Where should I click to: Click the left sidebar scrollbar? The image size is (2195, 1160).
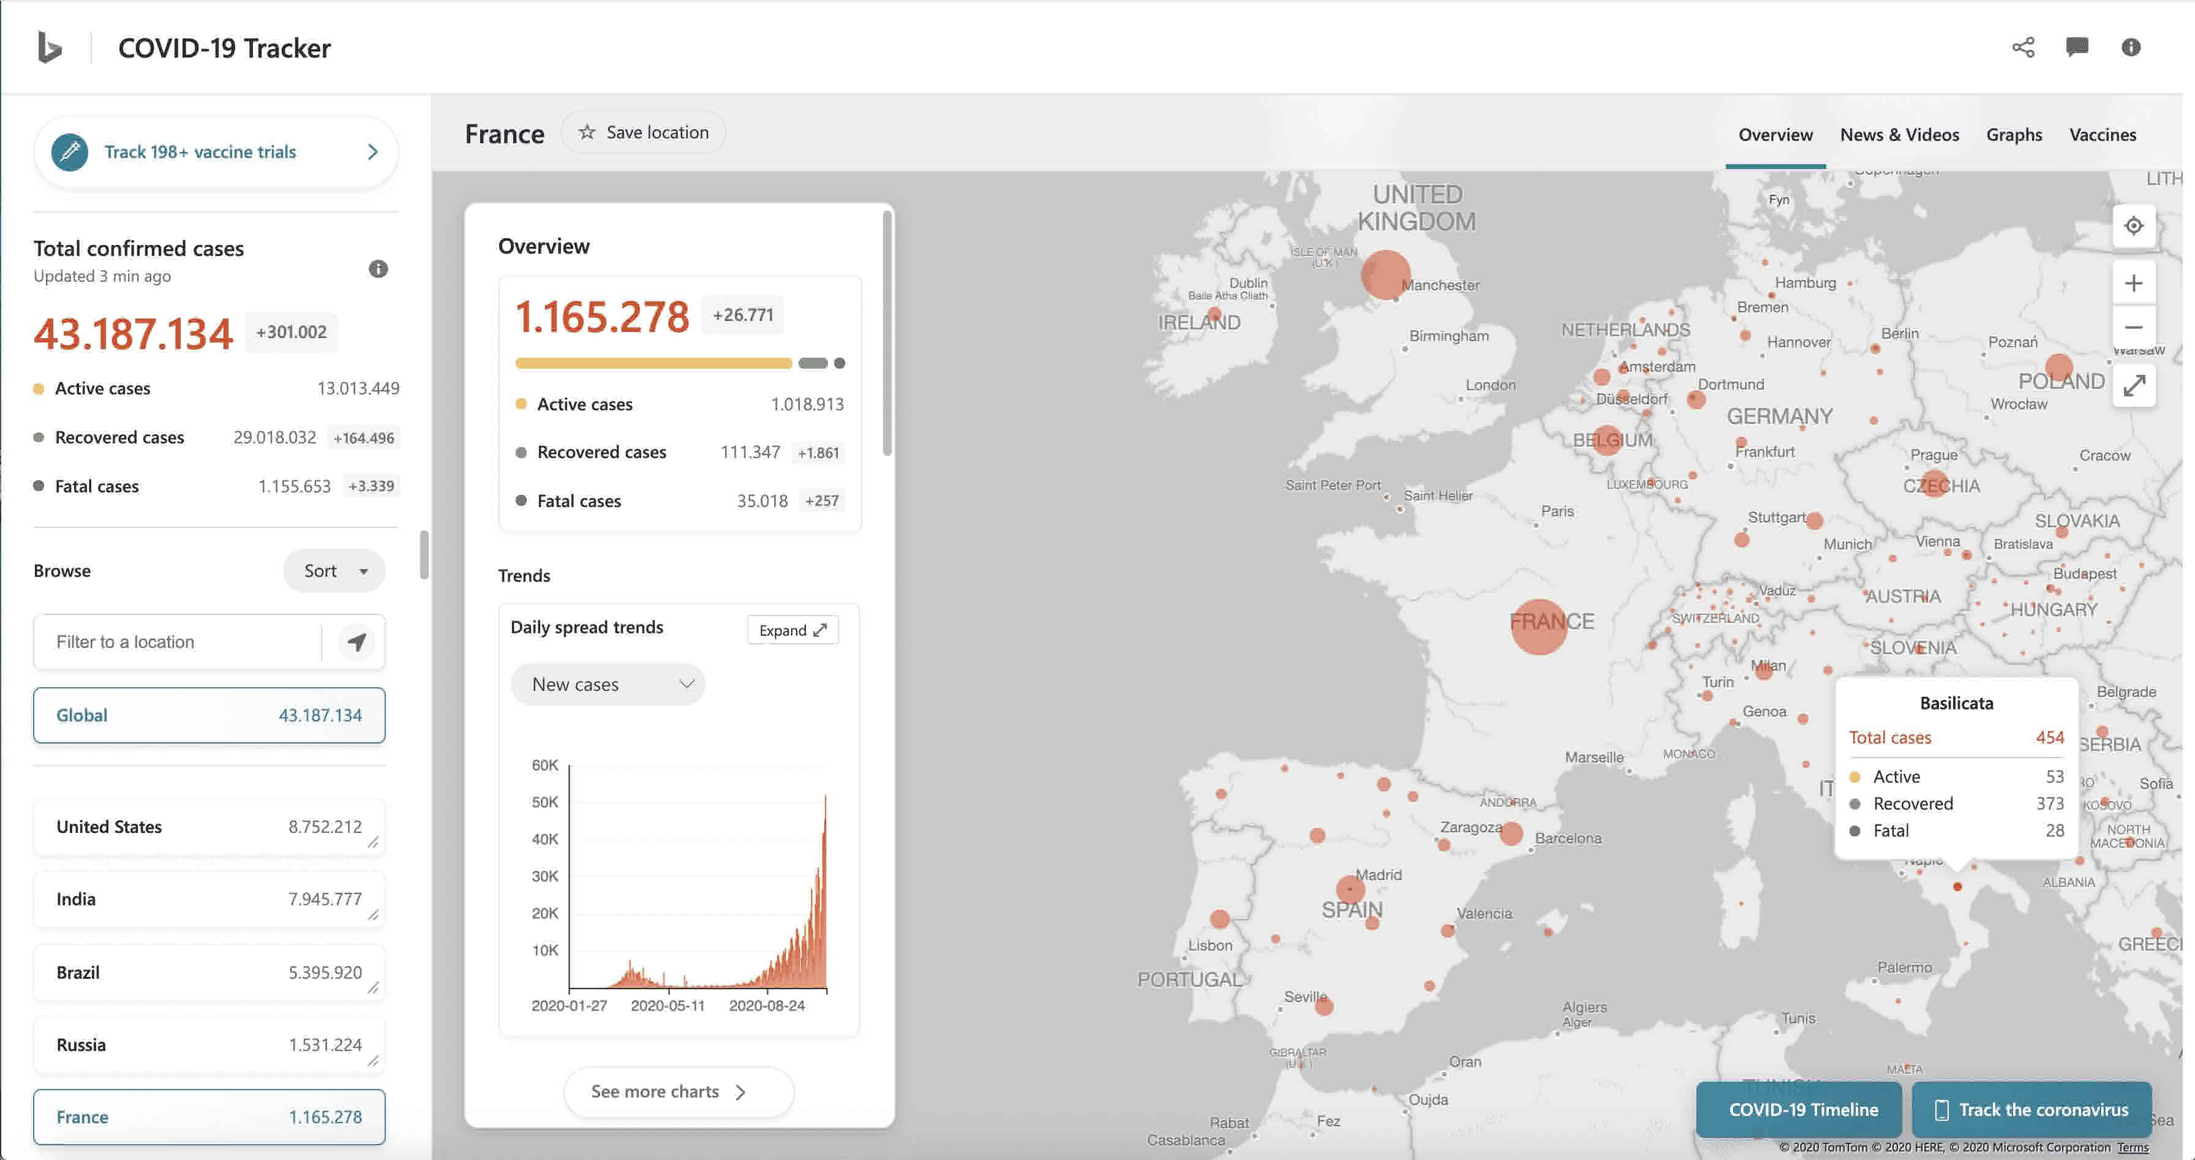(423, 555)
